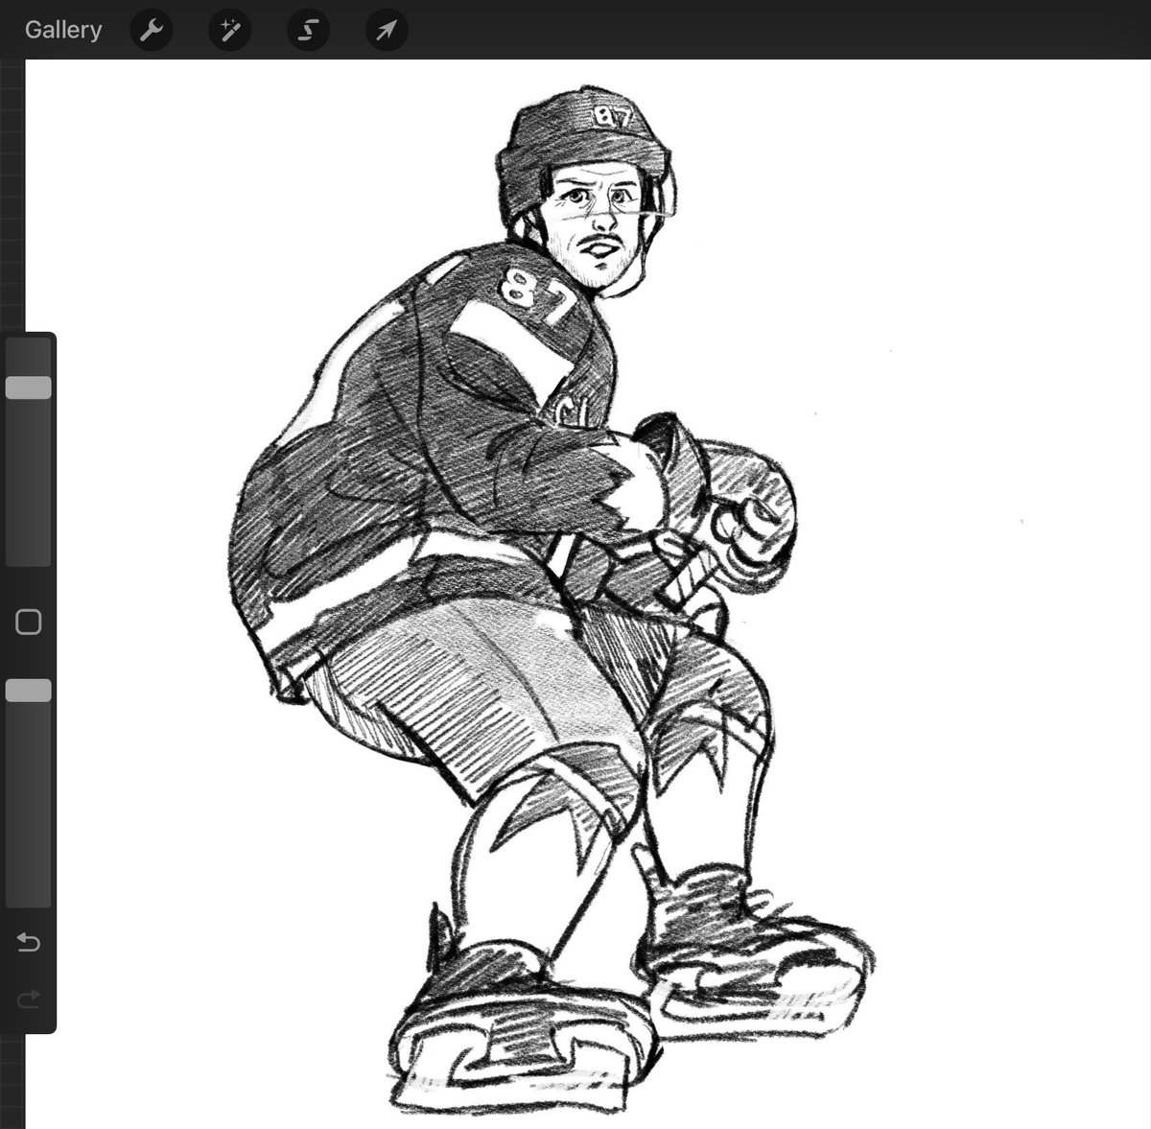Open the Actions wrench menu
Image resolution: width=1151 pixels, height=1129 pixels.
pyautogui.click(x=152, y=31)
